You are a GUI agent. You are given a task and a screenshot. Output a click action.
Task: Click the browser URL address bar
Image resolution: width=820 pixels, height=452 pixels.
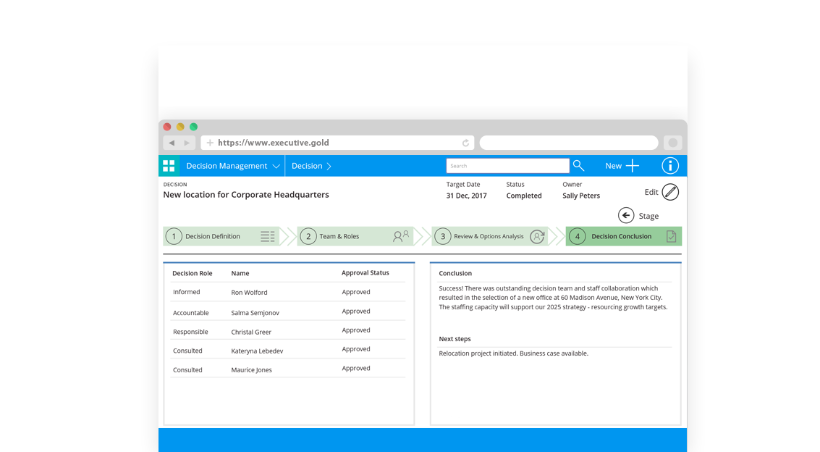[338, 143]
